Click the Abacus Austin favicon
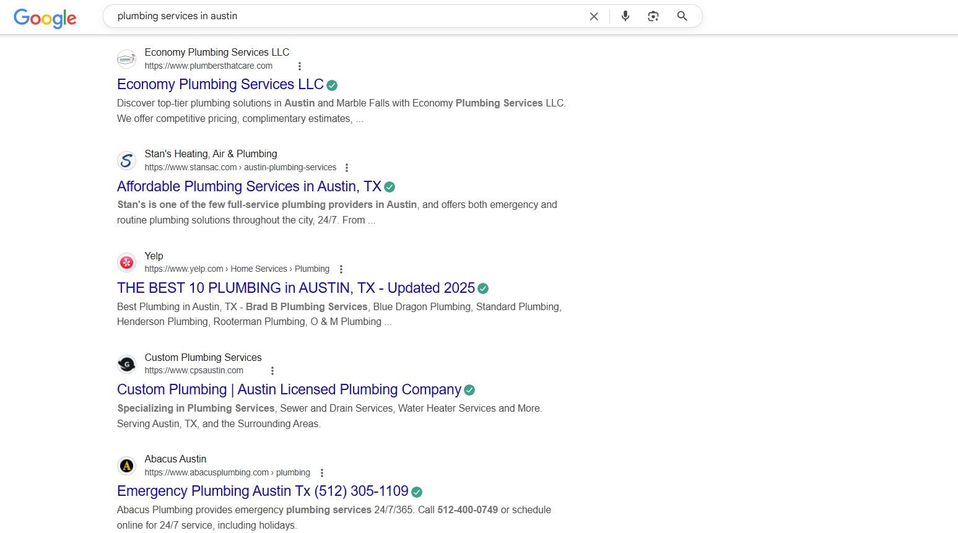 pos(126,466)
